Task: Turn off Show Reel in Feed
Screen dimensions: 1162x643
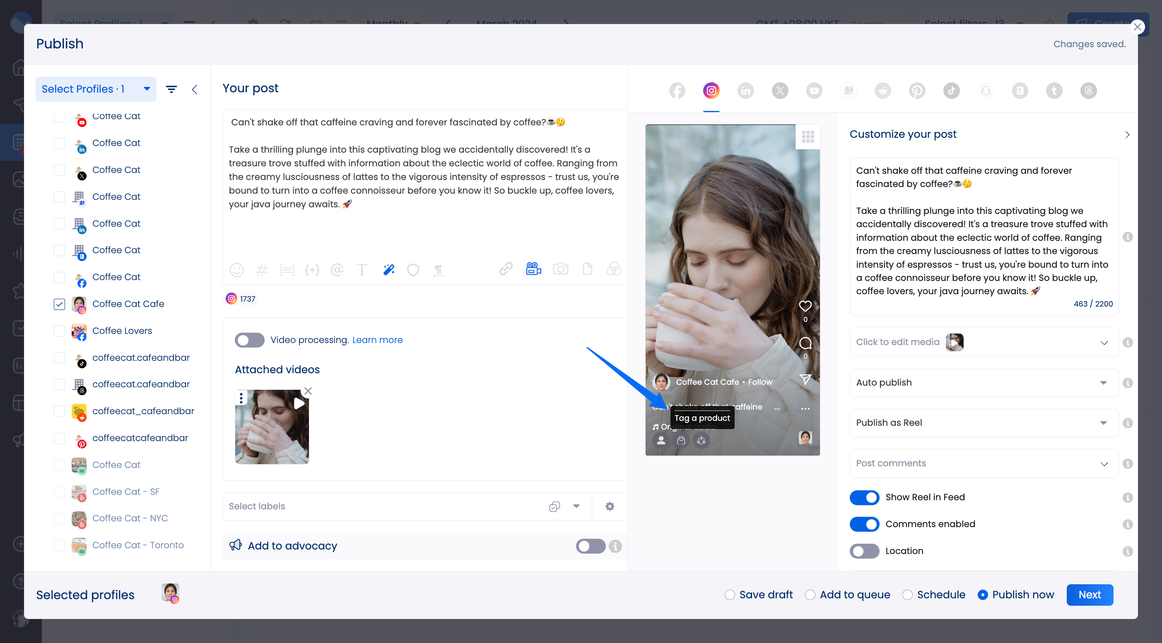Action: click(x=864, y=497)
